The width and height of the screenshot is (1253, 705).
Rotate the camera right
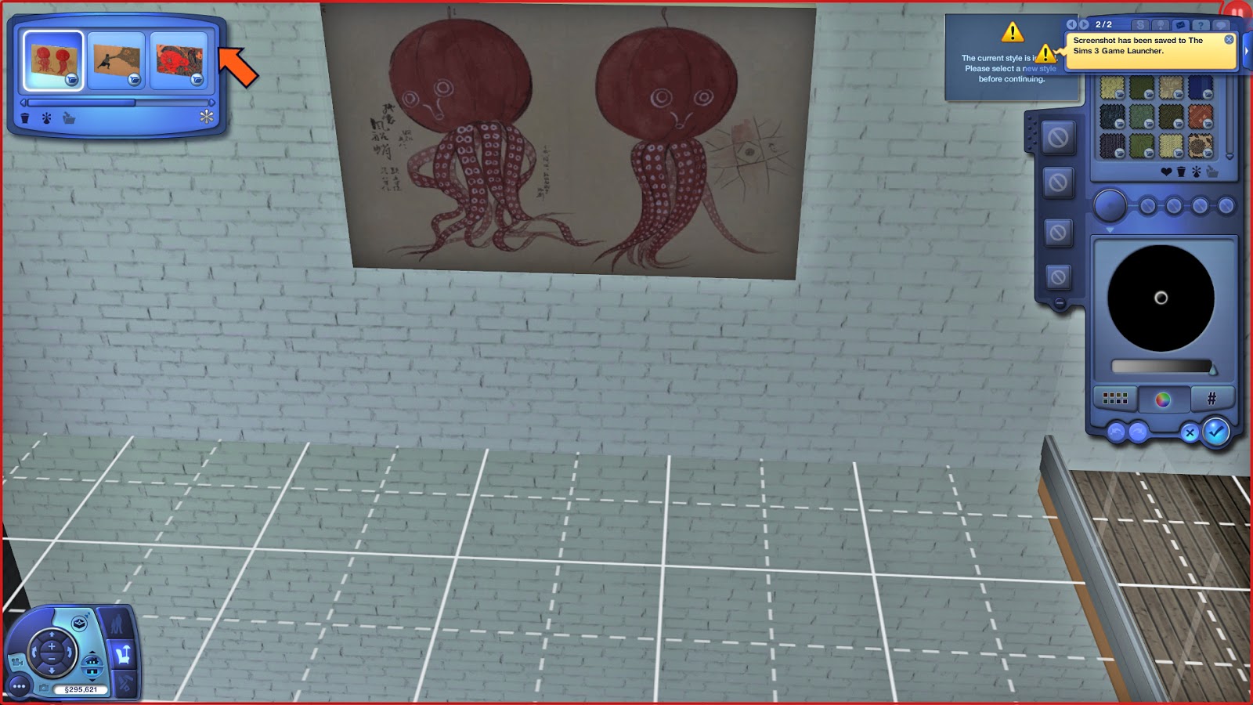69,653
